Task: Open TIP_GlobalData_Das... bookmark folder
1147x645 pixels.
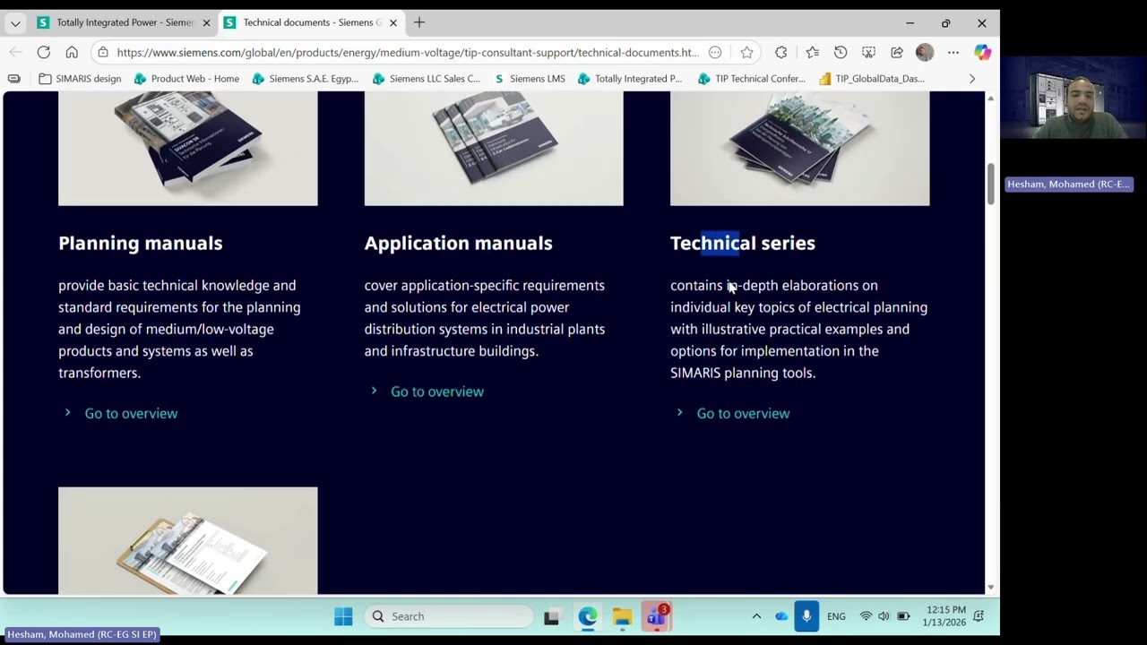Action: pos(871,79)
